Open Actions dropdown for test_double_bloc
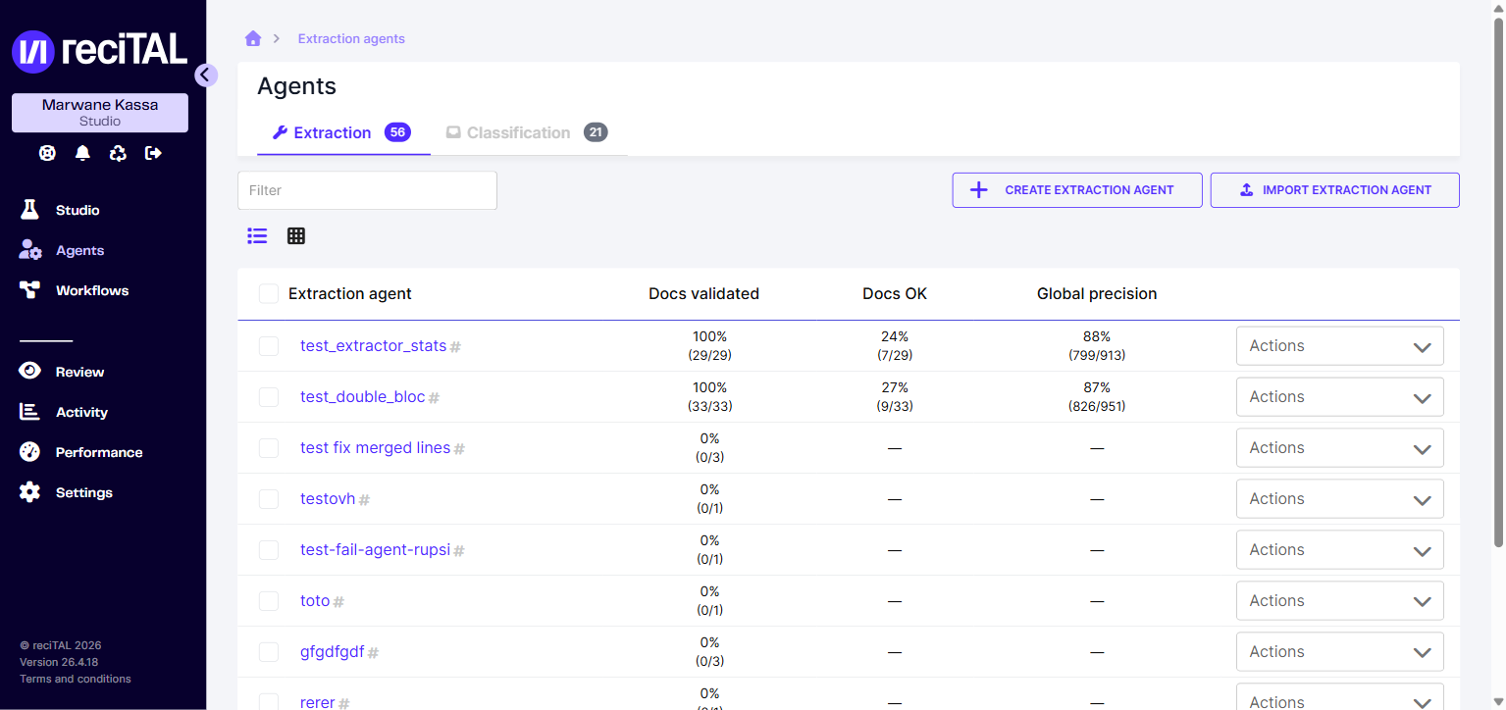This screenshot has height=710, width=1506. (x=1339, y=397)
